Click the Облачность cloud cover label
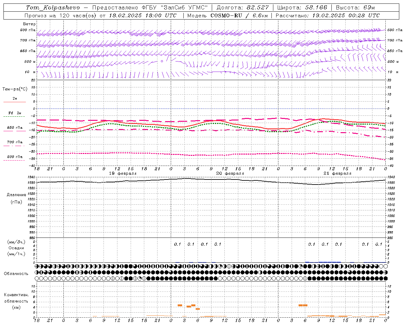Viewport: 404px width, 323px height. pos(16,274)
